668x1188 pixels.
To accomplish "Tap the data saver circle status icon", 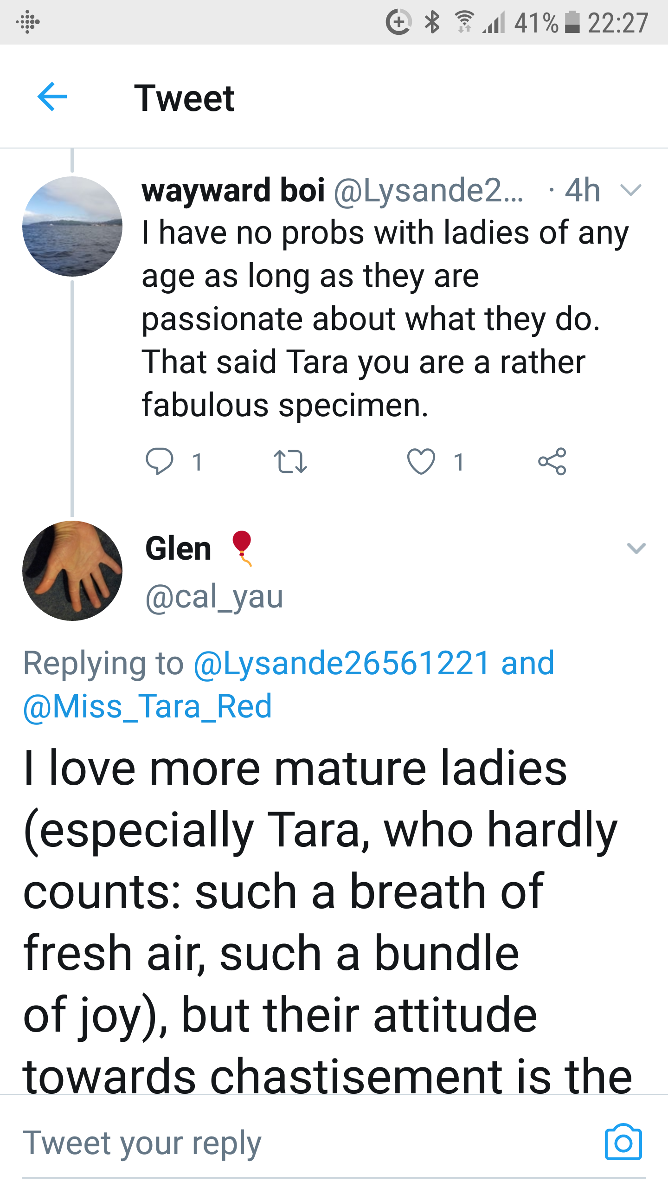I will tap(398, 22).
